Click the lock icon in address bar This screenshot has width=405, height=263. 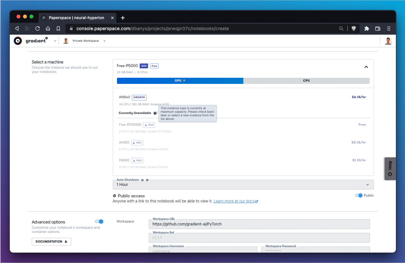(x=71, y=29)
